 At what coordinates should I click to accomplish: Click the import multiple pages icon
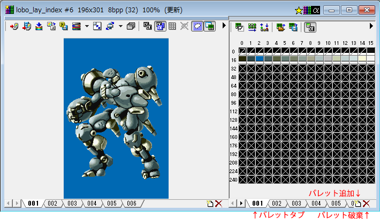point(26,26)
